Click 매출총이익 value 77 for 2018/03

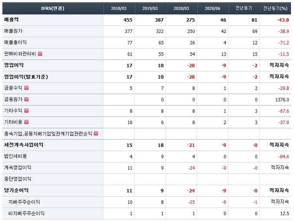(x=130, y=43)
